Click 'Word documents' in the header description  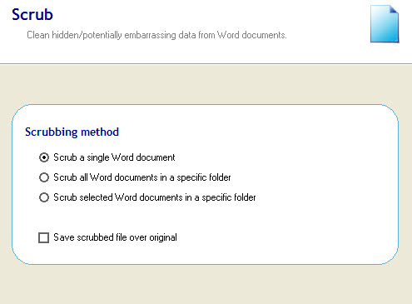click(x=251, y=35)
